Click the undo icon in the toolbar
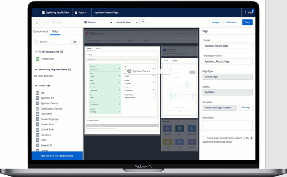Image resolution: width=287 pixels, height=177 pixels. coord(36,22)
